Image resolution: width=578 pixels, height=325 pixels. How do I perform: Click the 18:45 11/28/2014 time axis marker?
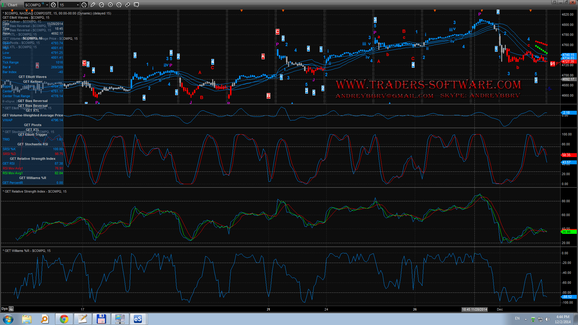[474, 309]
